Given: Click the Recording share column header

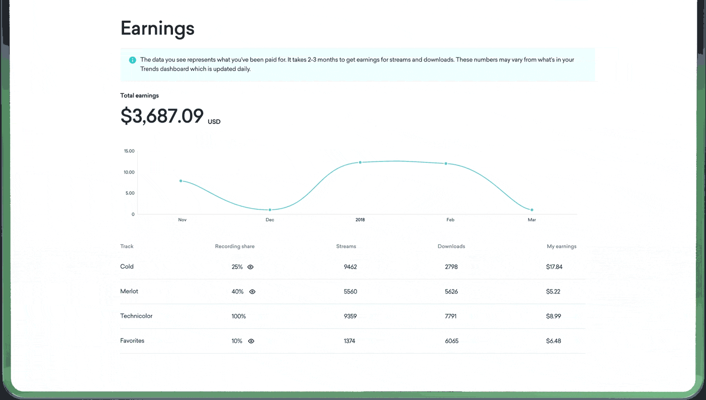Looking at the screenshot, I should pos(234,247).
